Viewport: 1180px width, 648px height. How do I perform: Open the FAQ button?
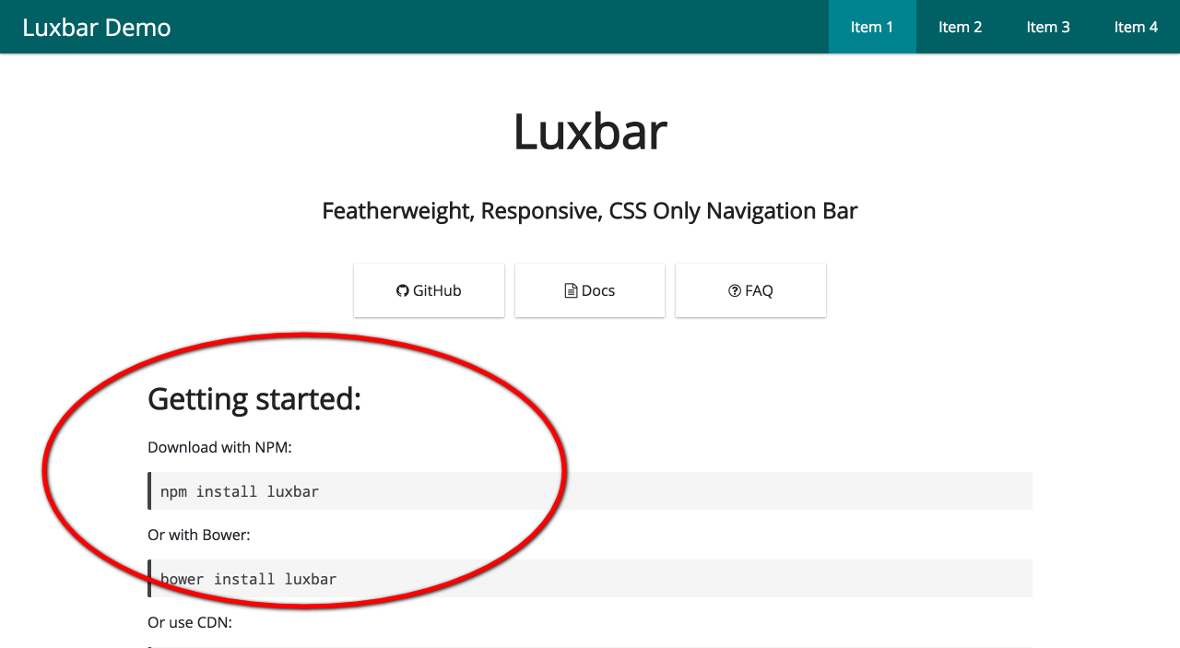coord(750,290)
